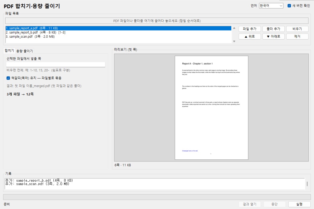
Task: Select sample_report_b.pdf in the file list
Action: pos(118,32)
